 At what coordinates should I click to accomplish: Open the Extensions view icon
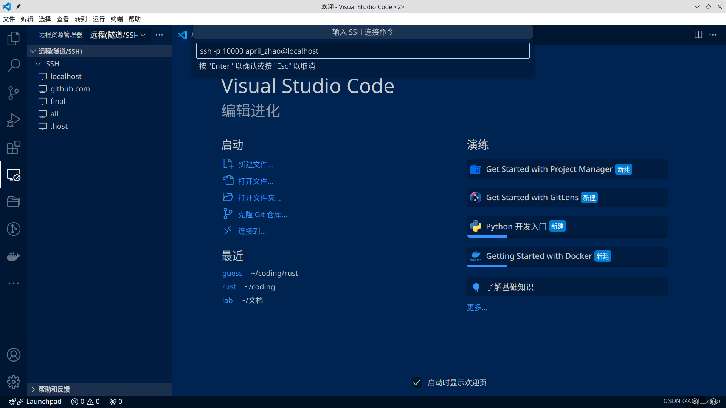[14, 147]
